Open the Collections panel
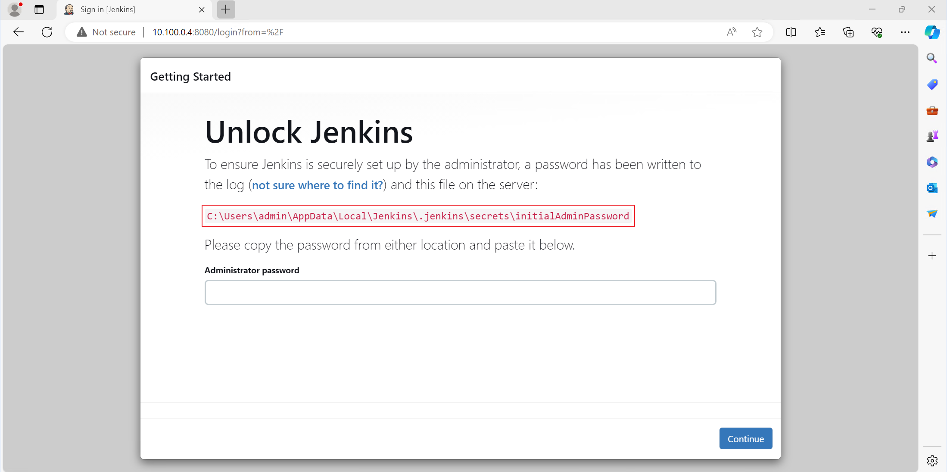 coord(848,32)
